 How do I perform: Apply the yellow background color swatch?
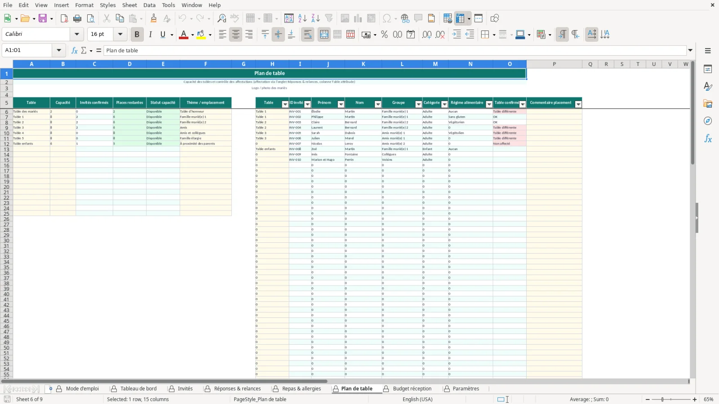pyautogui.click(x=201, y=35)
